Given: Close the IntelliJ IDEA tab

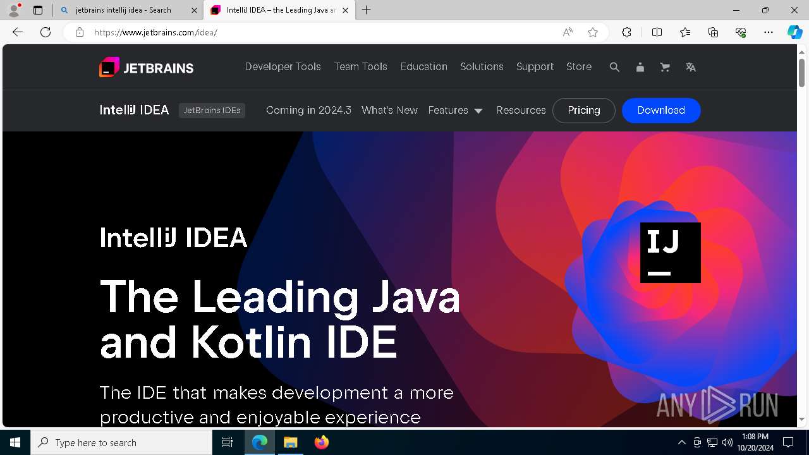Looking at the screenshot, I should [345, 10].
